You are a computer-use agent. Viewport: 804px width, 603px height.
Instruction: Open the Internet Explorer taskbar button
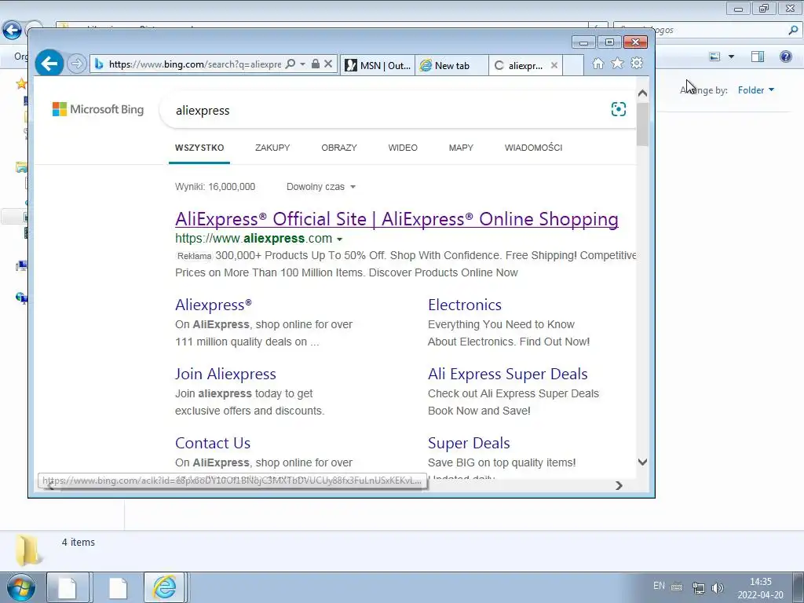pos(164,587)
